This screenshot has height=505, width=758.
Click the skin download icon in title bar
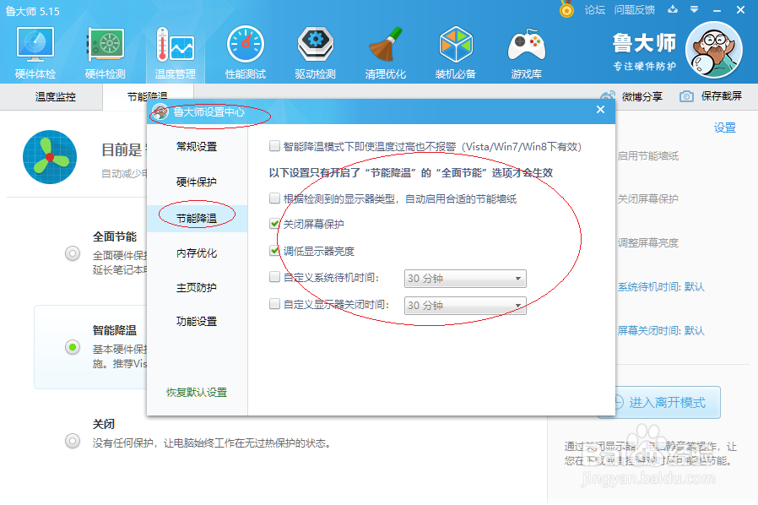673,9
